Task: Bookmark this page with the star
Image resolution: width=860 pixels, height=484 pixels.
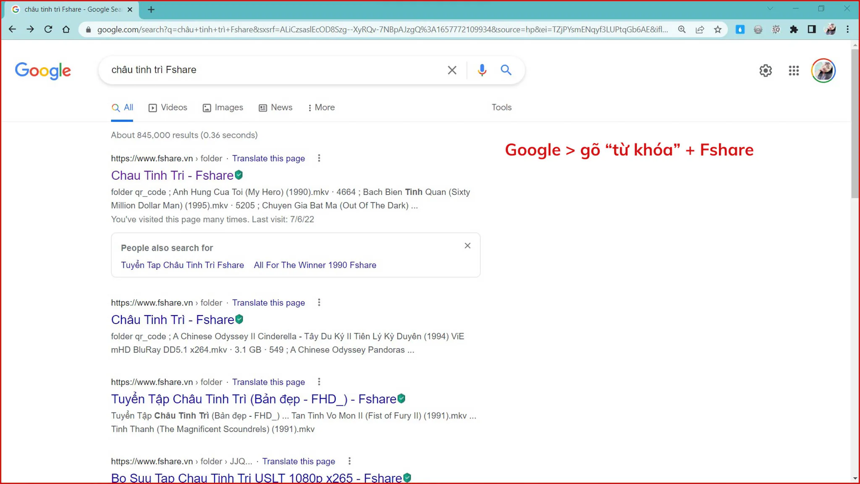Action: (718, 29)
